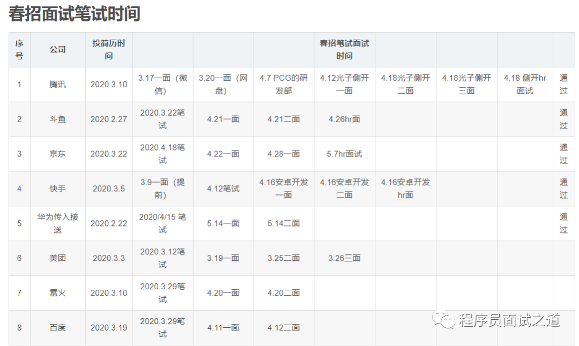This screenshot has width=579, height=346.
Task: Click the 4.28一面 cell
Action: pos(284,154)
